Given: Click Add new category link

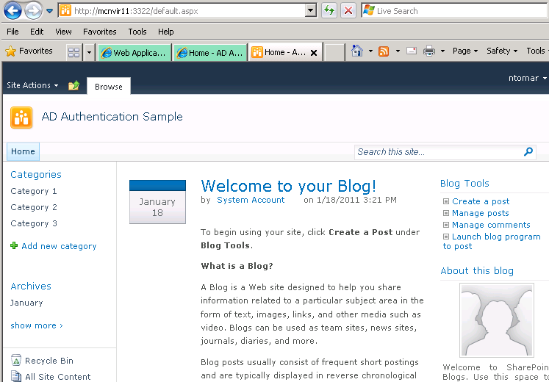Looking at the screenshot, I should (59, 246).
